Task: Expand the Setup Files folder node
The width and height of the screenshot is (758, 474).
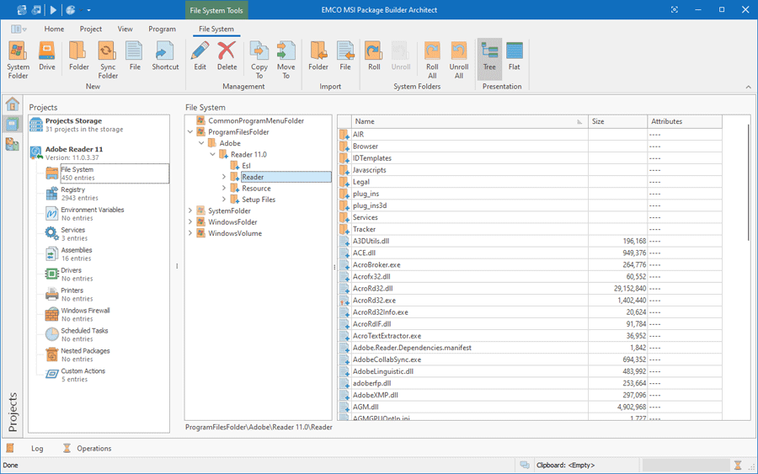Action: pos(224,199)
